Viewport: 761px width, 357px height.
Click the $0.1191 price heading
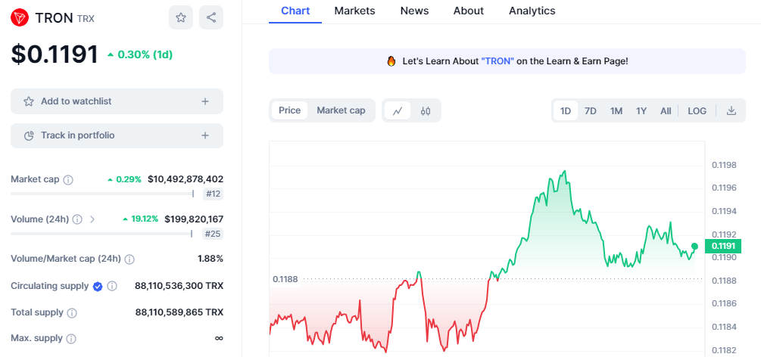click(x=55, y=54)
